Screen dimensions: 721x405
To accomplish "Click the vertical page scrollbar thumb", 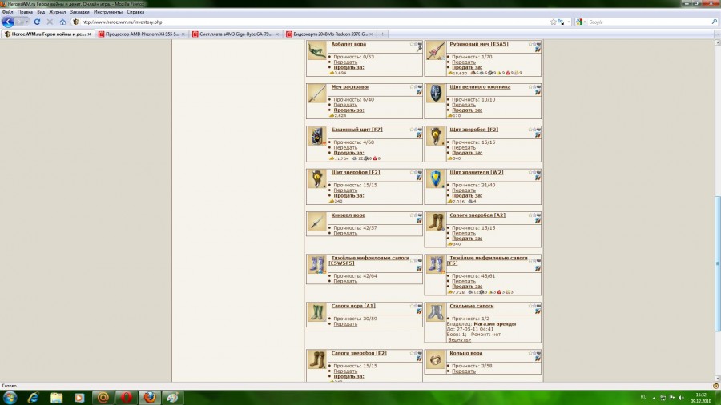I will pyautogui.click(x=717, y=263).
